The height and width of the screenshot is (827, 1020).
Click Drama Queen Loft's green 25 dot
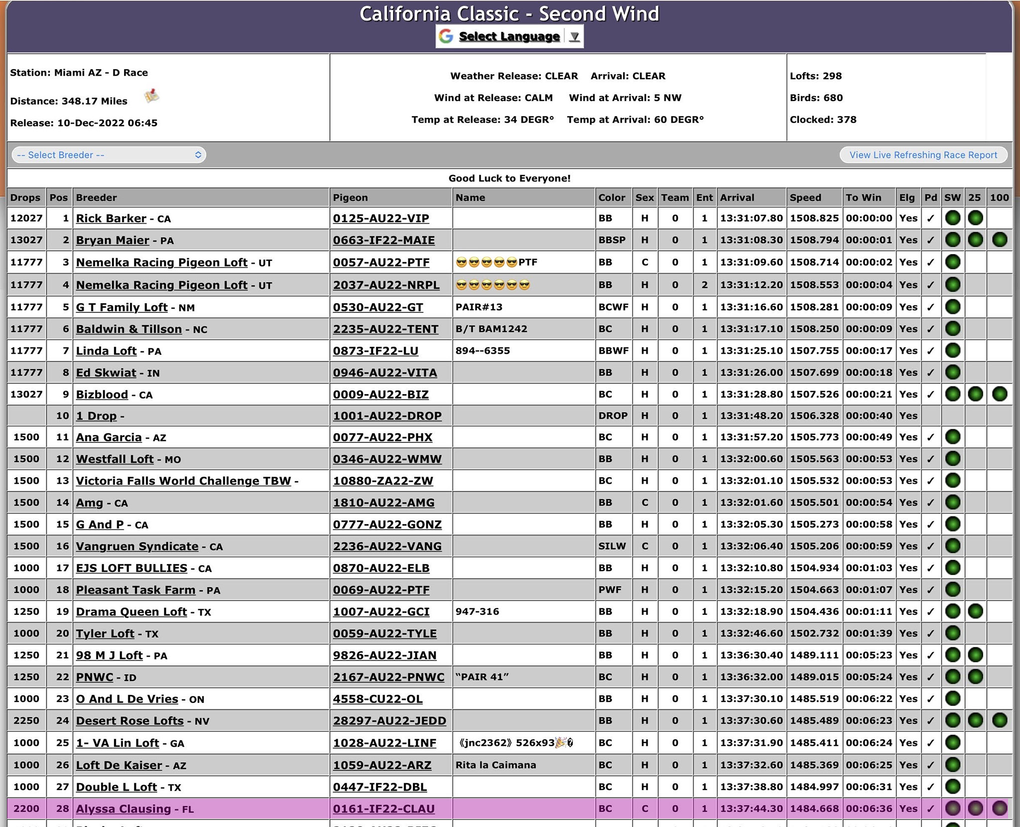coord(975,612)
